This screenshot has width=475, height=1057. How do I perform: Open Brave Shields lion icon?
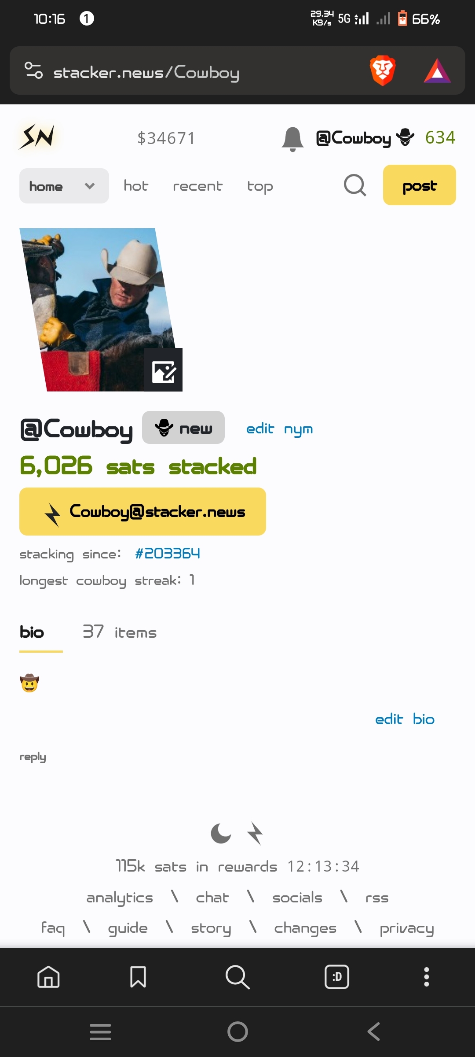[383, 70]
